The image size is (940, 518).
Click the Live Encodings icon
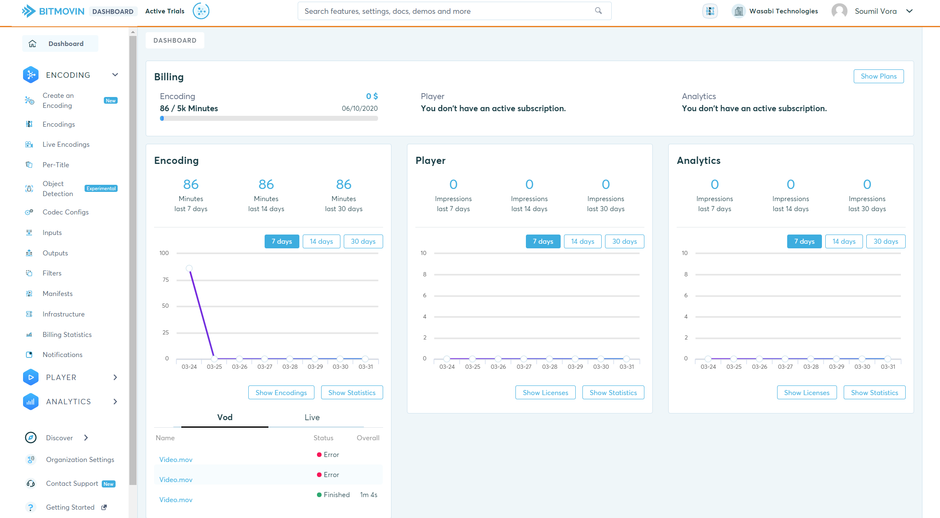point(29,144)
